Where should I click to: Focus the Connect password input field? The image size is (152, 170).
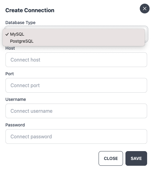76,136
